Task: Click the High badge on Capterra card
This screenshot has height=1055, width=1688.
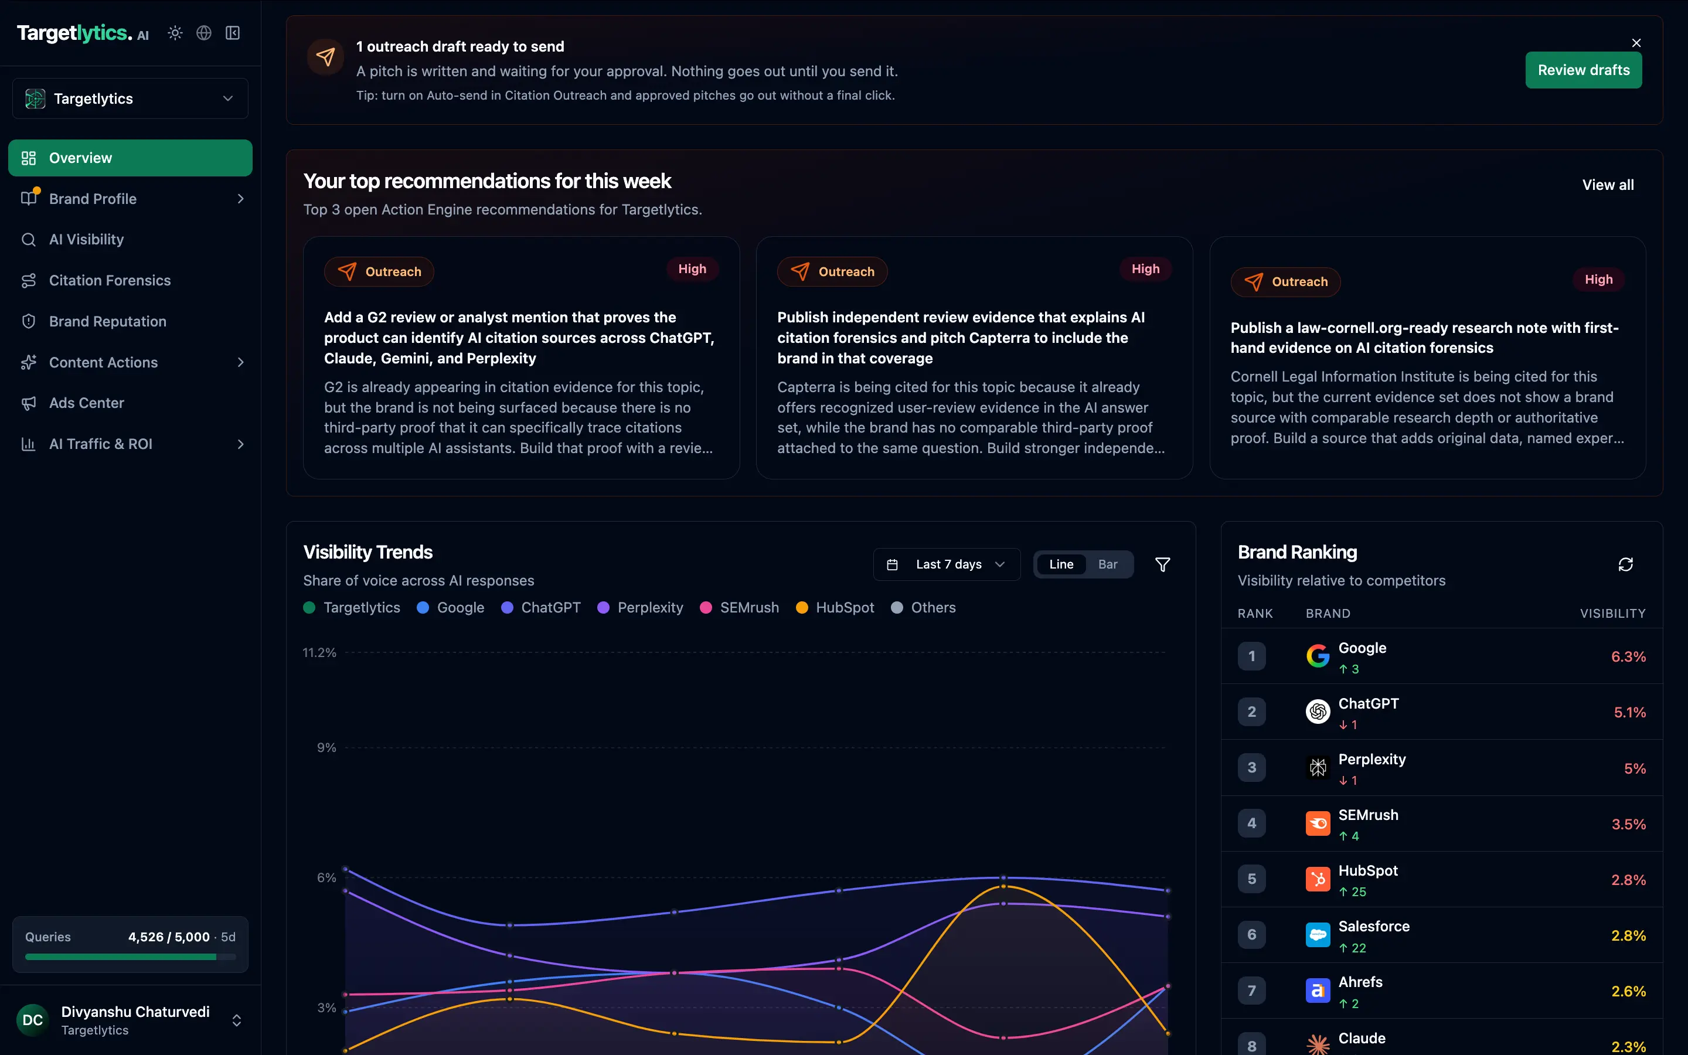Action: point(1145,270)
